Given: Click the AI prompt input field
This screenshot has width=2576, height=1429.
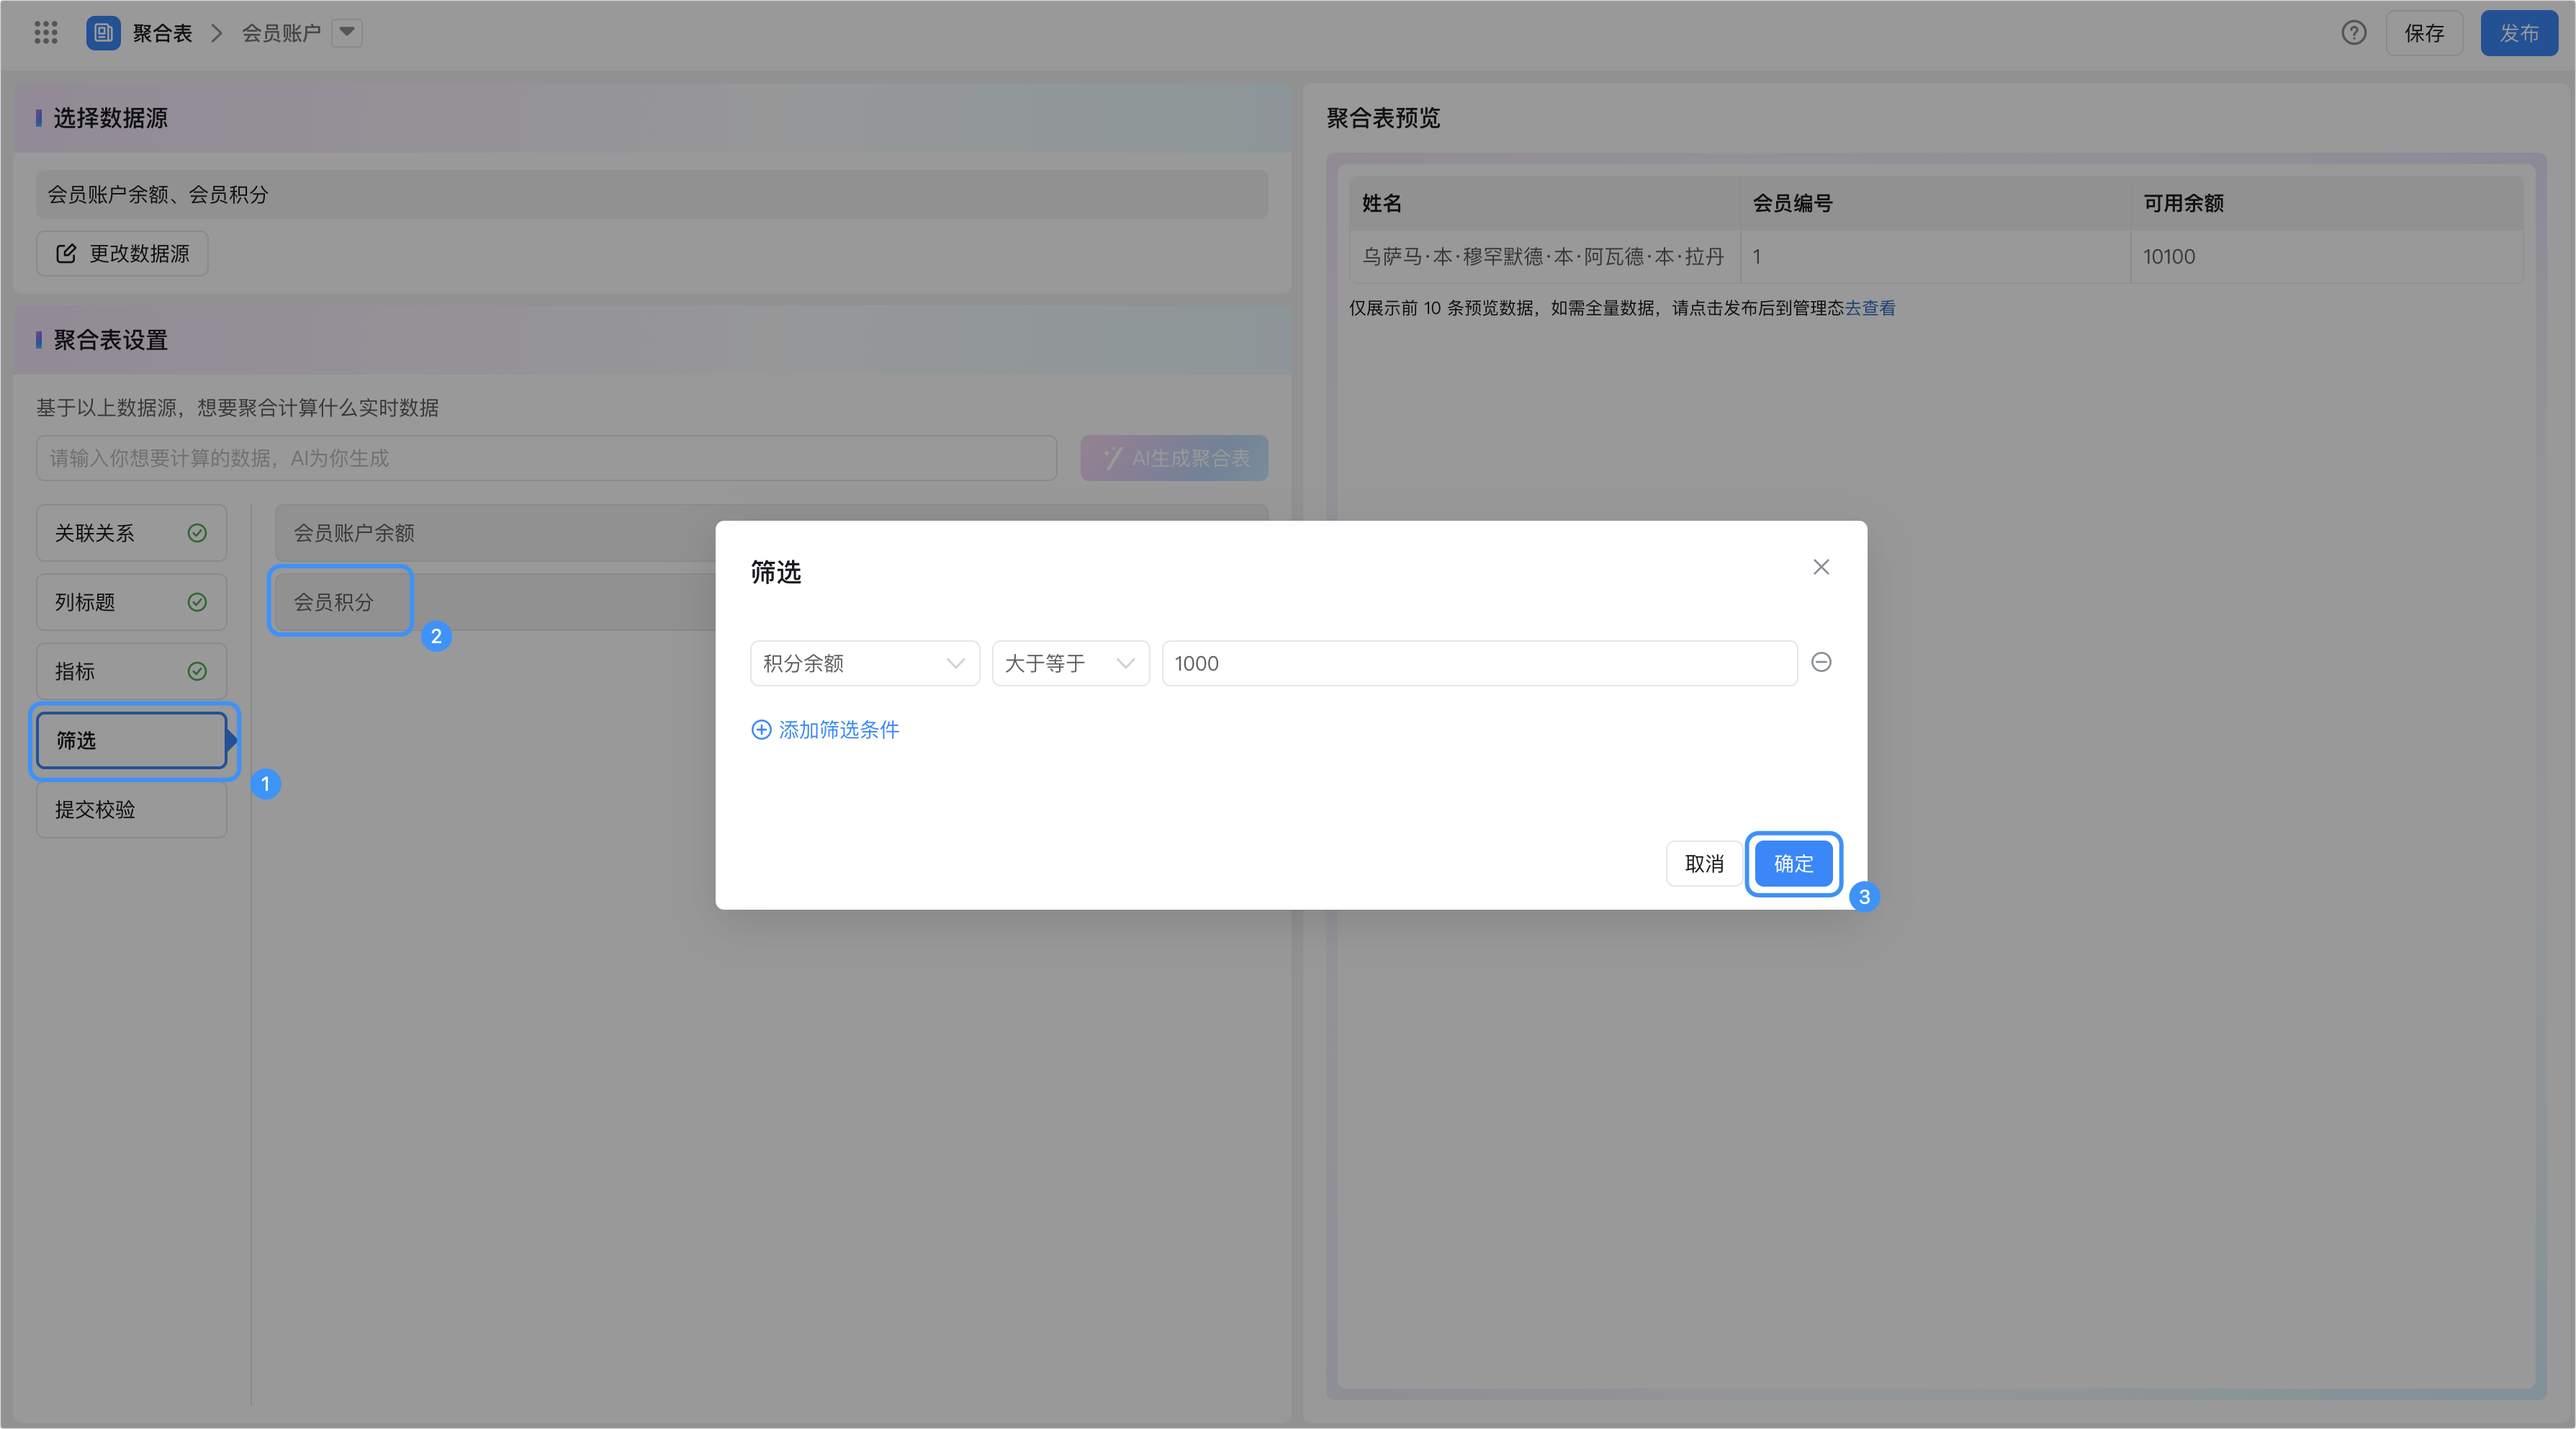Looking at the screenshot, I should 546,458.
